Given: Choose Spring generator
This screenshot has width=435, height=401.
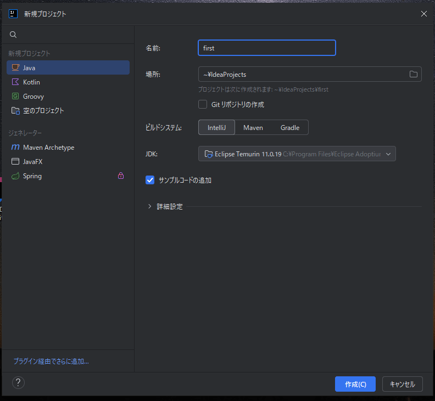Looking at the screenshot, I should [x=68, y=176].
